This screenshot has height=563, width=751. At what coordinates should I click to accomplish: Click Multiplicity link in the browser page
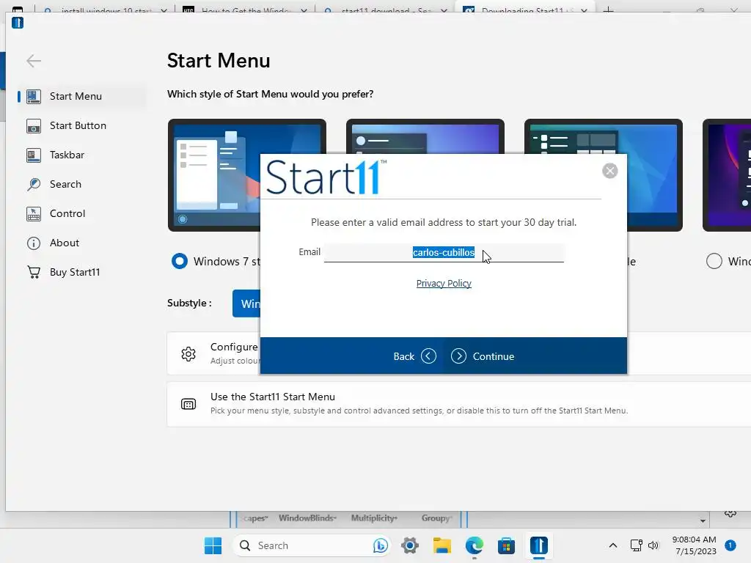click(x=374, y=518)
